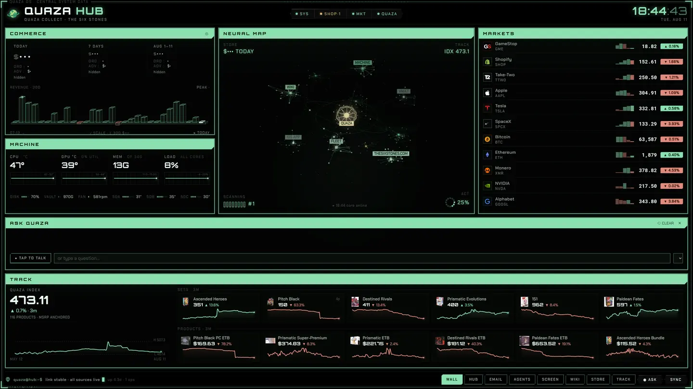Open the 151 set thumbnail
The width and height of the screenshot is (693, 389).
pos(525,302)
